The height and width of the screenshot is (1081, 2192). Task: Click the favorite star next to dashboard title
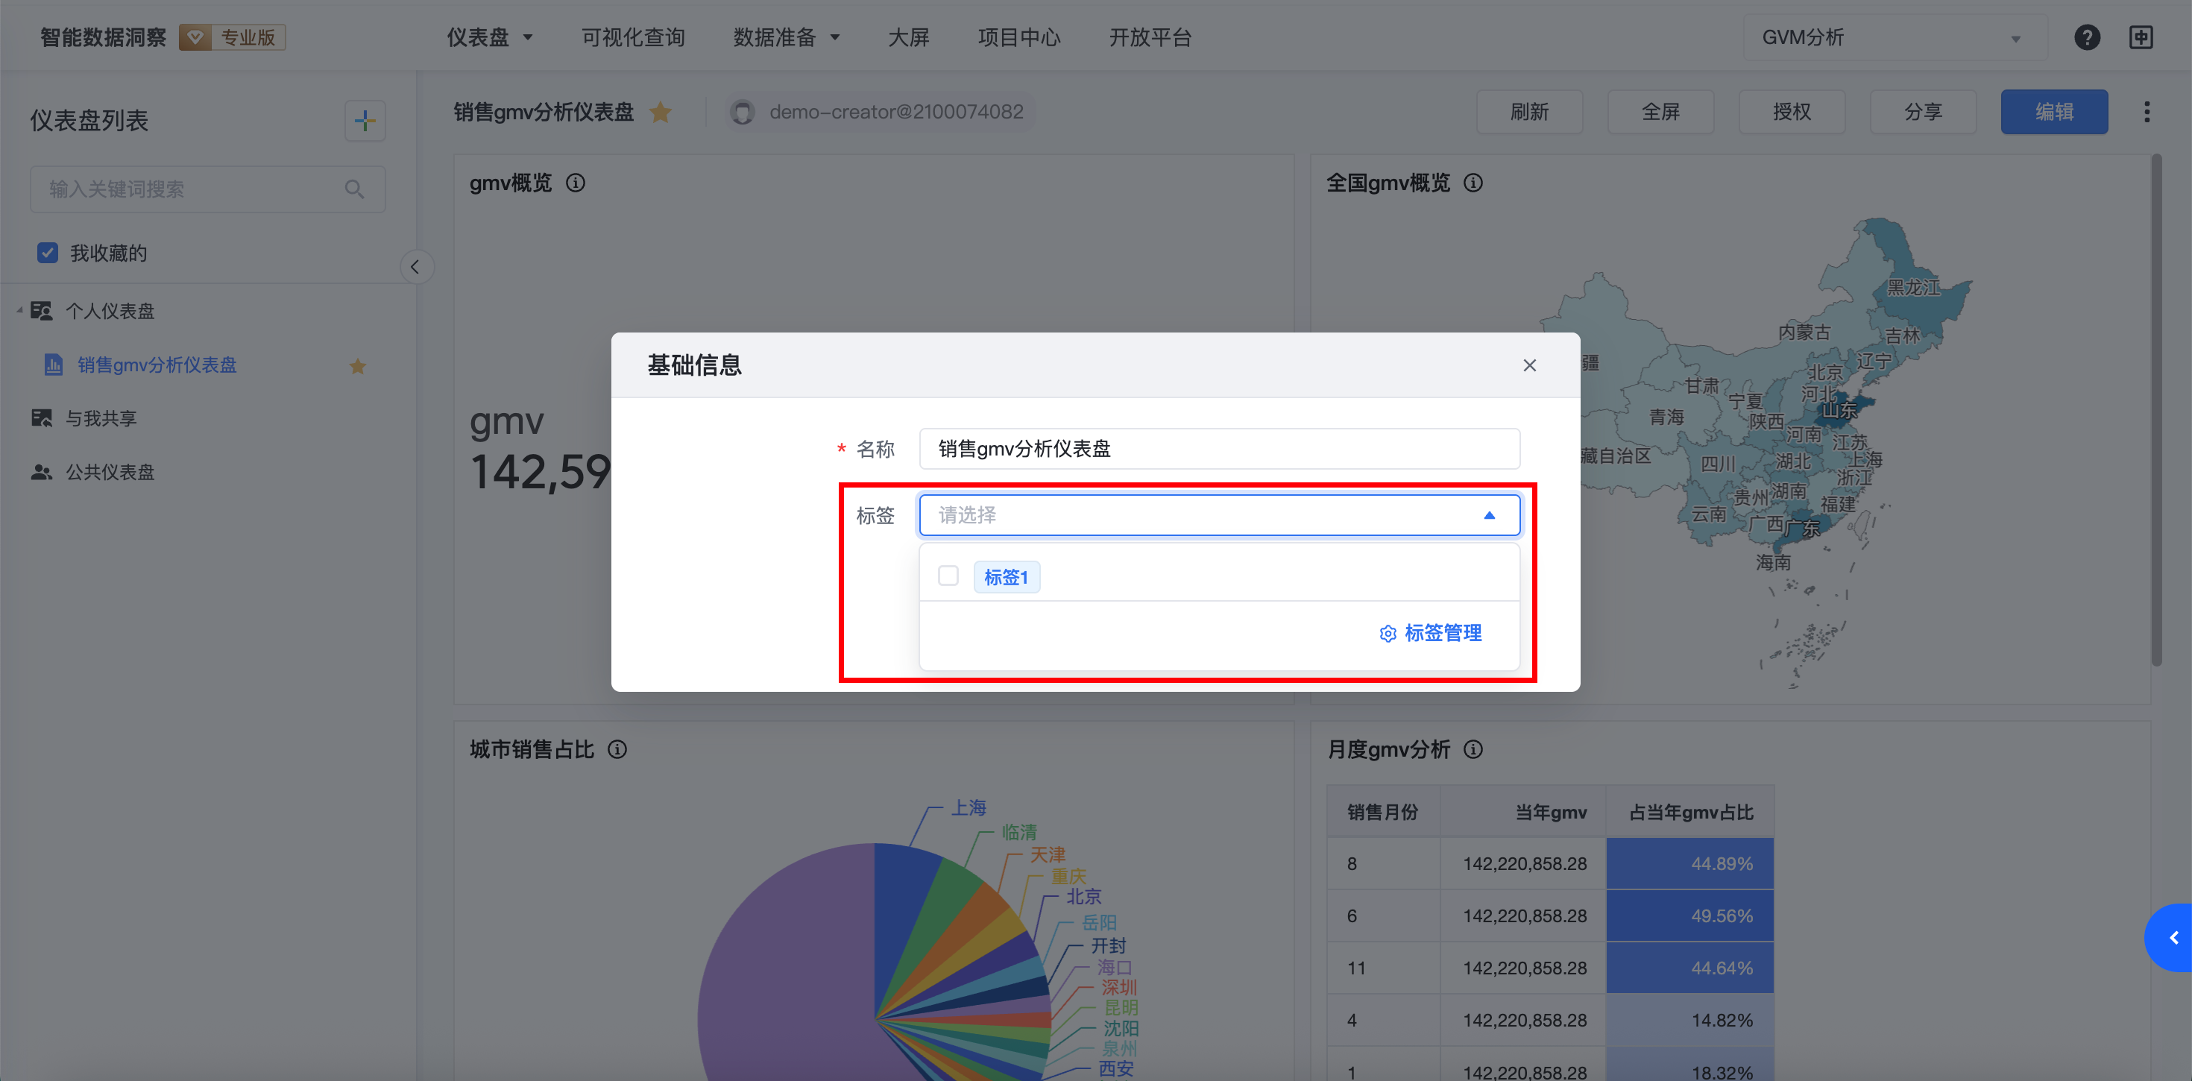click(661, 112)
